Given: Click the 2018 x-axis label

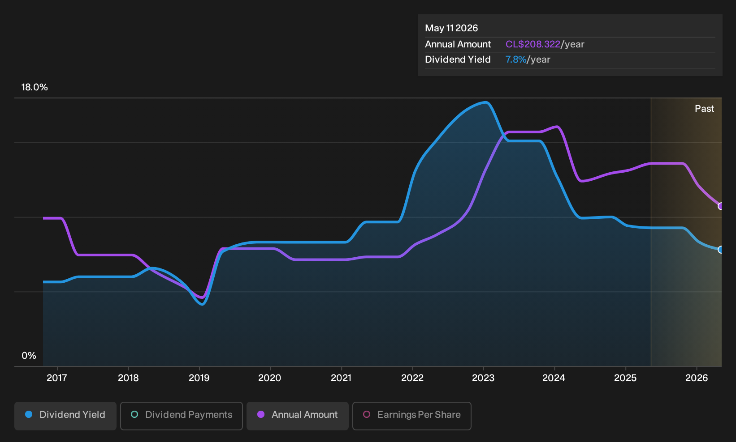Looking at the screenshot, I should [128, 378].
